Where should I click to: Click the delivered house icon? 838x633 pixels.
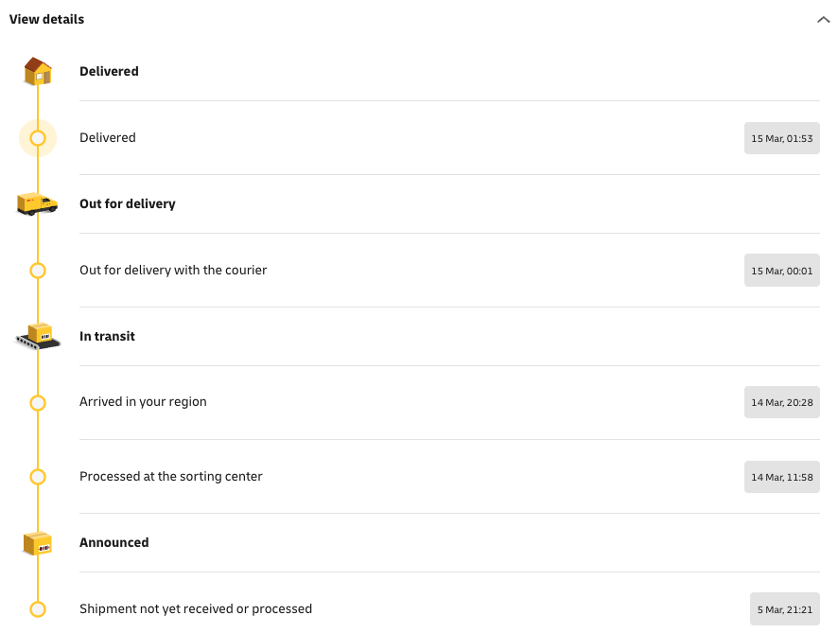(x=38, y=71)
